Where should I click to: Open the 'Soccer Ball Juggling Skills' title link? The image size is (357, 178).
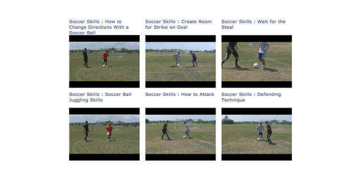pyautogui.click(x=100, y=97)
